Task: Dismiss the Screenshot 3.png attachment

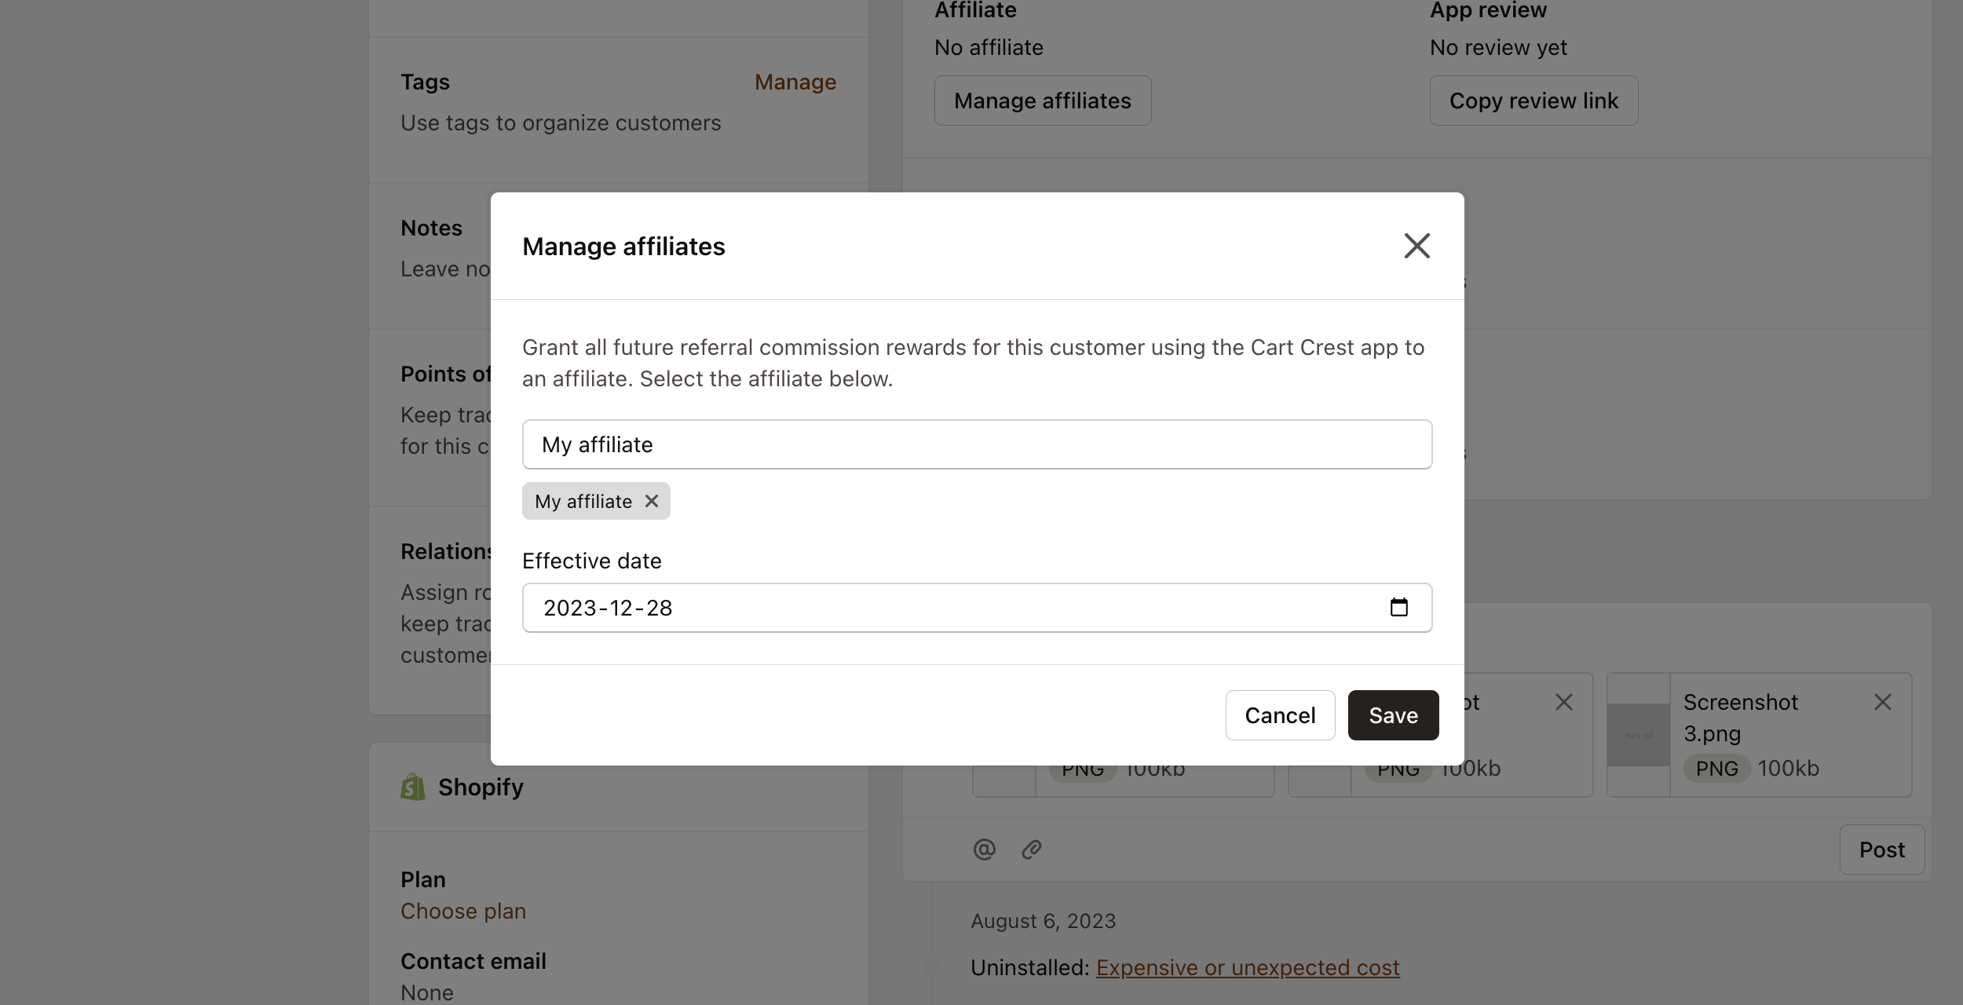Action: coord(1883,702)
